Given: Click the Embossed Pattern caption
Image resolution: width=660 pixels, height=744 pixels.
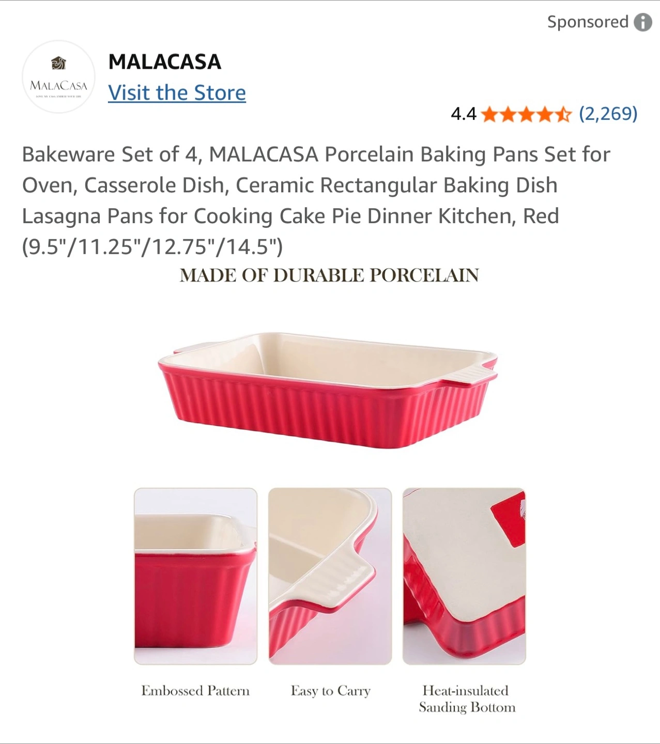Looking at the screenshot, I should pos(195,691).
